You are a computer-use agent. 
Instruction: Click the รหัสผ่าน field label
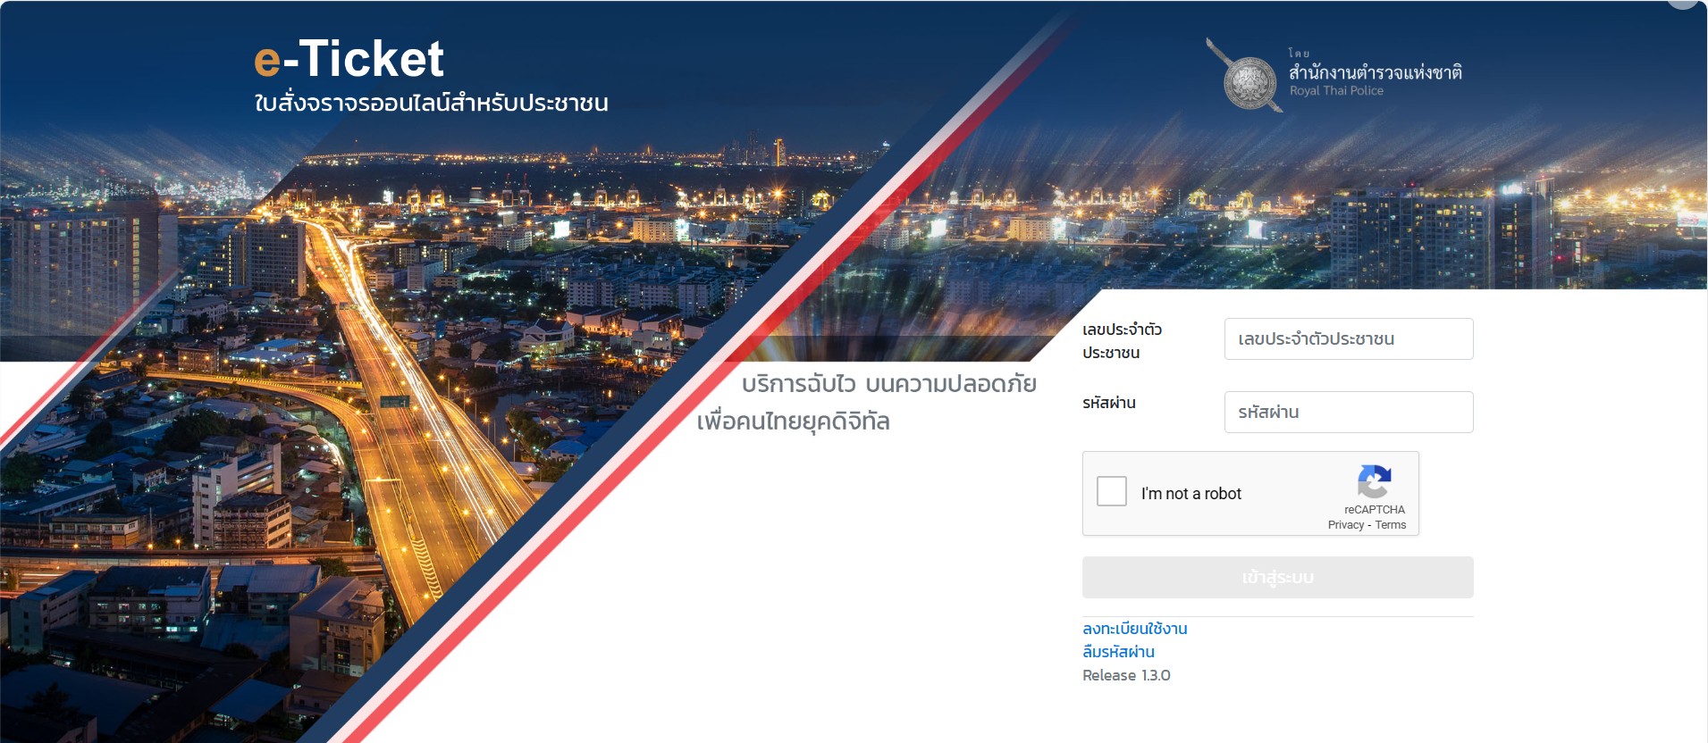[1109, 404]
